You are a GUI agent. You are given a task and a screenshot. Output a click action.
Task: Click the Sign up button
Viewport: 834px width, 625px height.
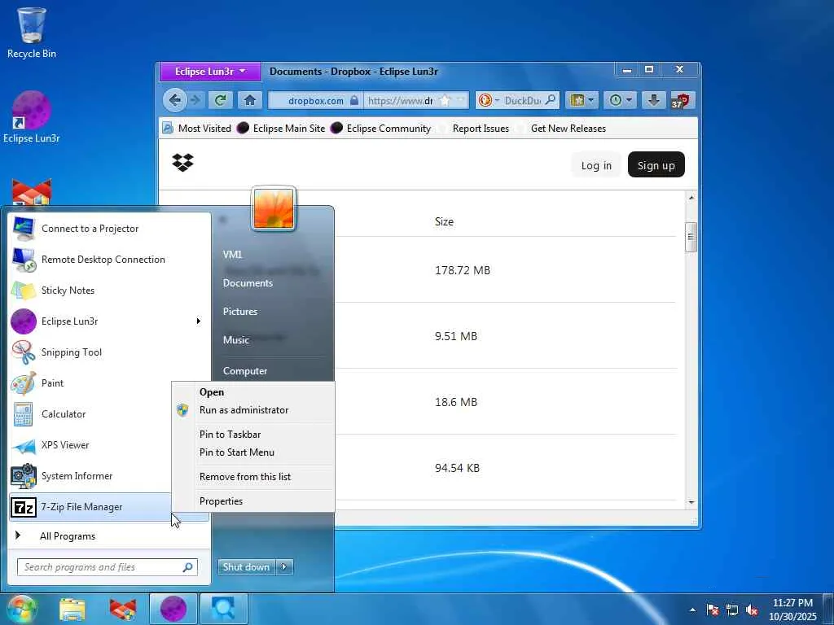656,165
